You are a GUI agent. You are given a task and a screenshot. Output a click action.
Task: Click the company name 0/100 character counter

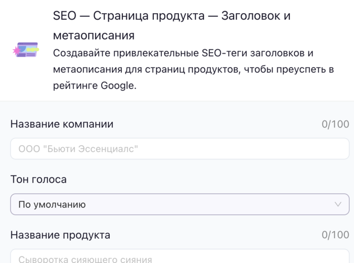coord(335,124)
